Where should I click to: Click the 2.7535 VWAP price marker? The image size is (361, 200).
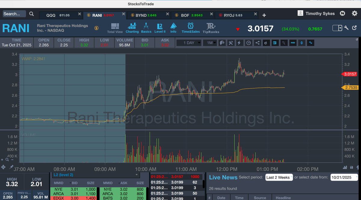pyautogui.click(x=349, y=88)
